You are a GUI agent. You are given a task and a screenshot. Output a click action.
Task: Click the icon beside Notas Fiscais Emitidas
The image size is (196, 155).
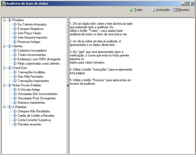[x=9, y=85]
